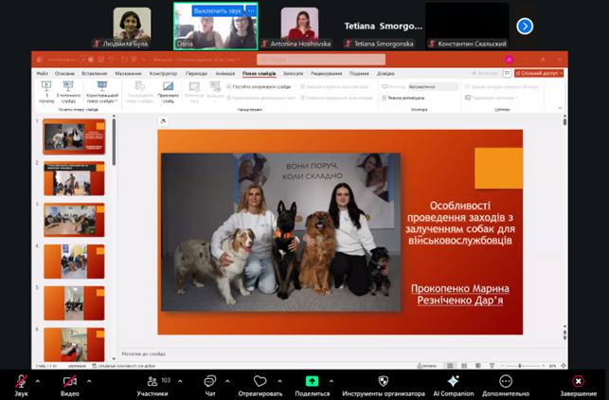
Task: Expand the video options arrow next to Видео
Action: pyautogui.click(x=89, y=381)
